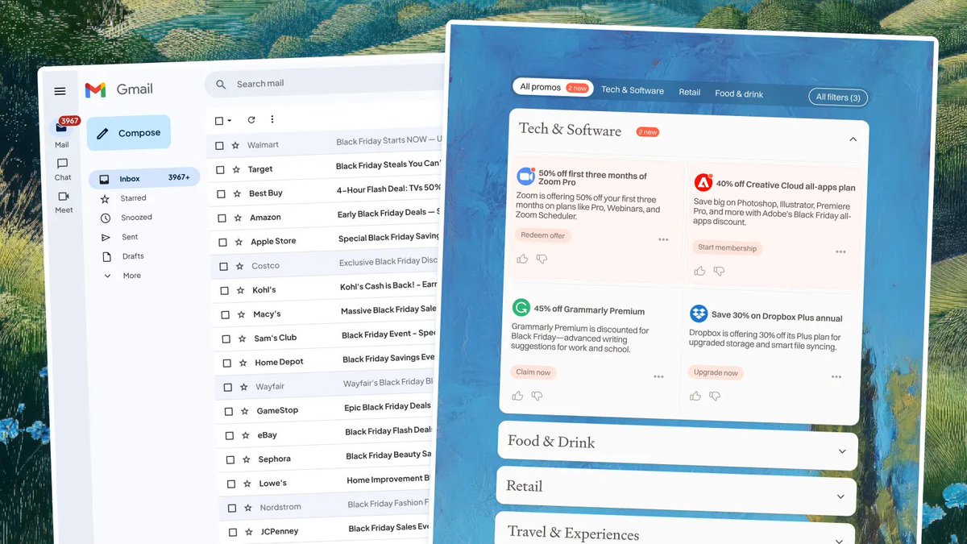Open Snoozed folder in Gmail sidebar
Image resolution: width=967 pixels, height=544 pixels.
(x=127, y=218)
